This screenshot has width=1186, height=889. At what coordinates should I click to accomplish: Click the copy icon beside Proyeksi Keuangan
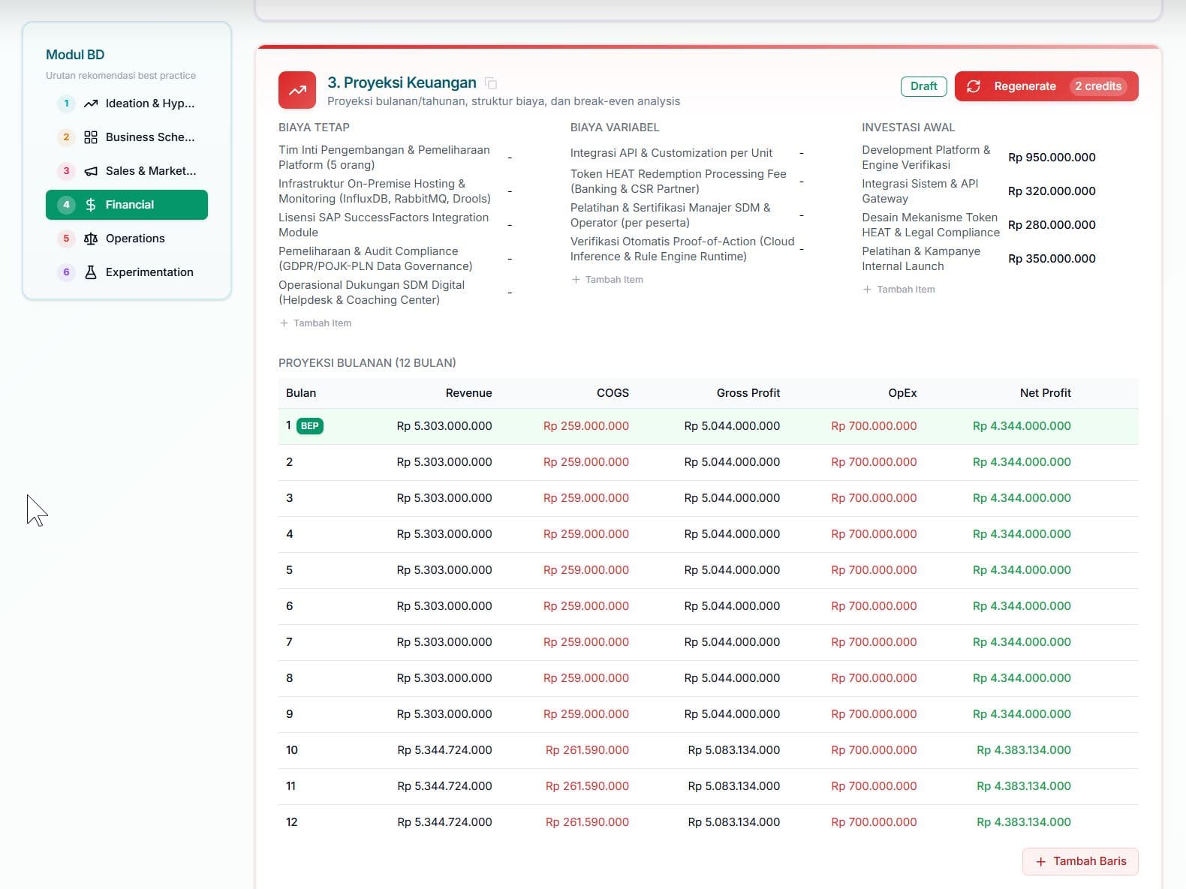(x=491, y=83)
